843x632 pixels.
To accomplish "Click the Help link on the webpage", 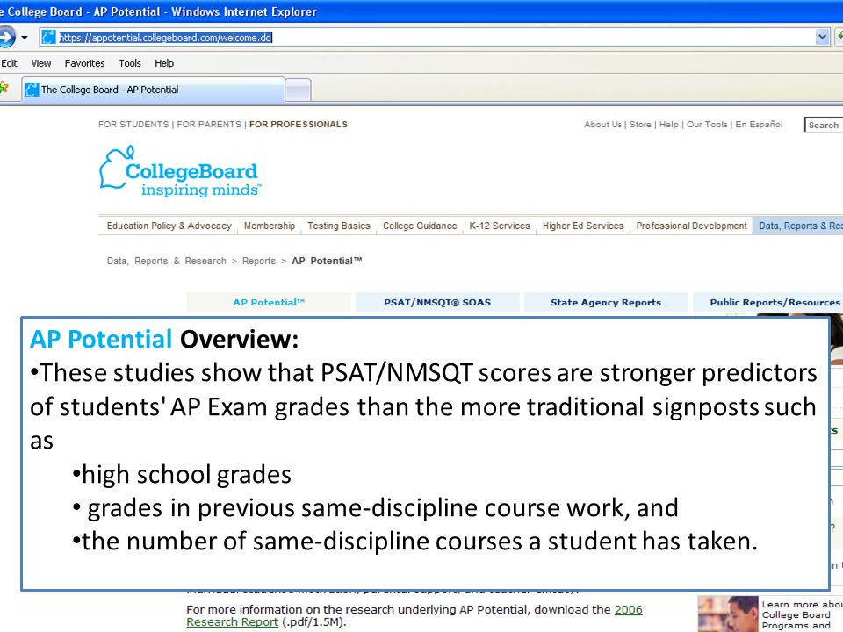I will click(x=669, y=124).
